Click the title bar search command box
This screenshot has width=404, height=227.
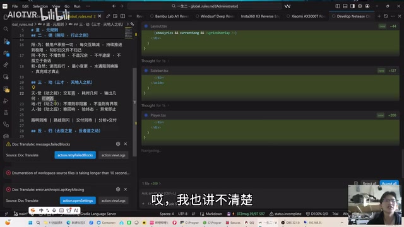tap(205, 6)
